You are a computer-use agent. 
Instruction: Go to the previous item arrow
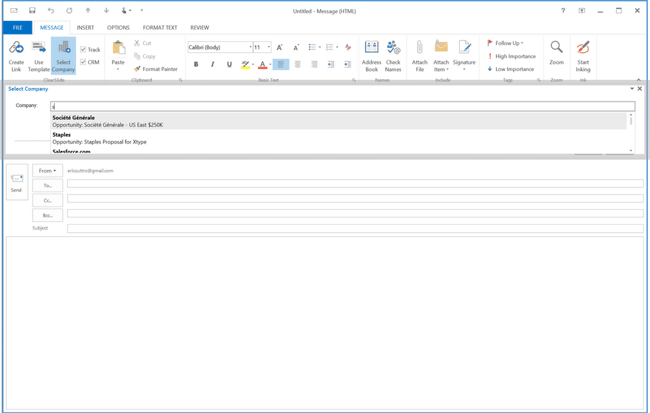(88, 11)
